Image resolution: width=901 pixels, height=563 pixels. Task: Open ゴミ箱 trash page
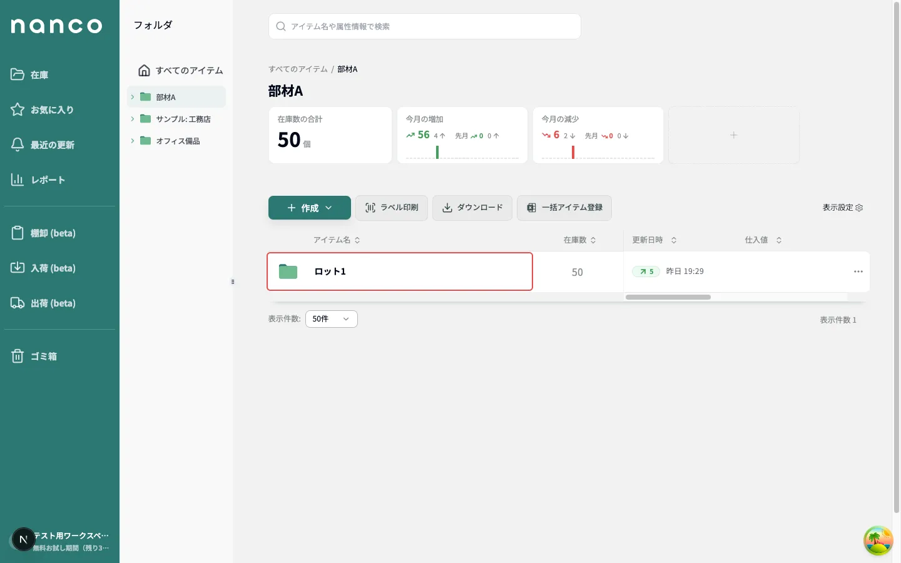click(59, 357)
